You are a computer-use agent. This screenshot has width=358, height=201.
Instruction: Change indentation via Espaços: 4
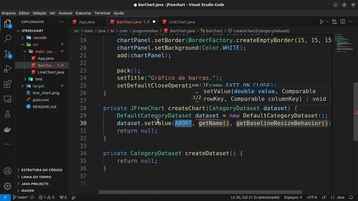tap(293, 197)
